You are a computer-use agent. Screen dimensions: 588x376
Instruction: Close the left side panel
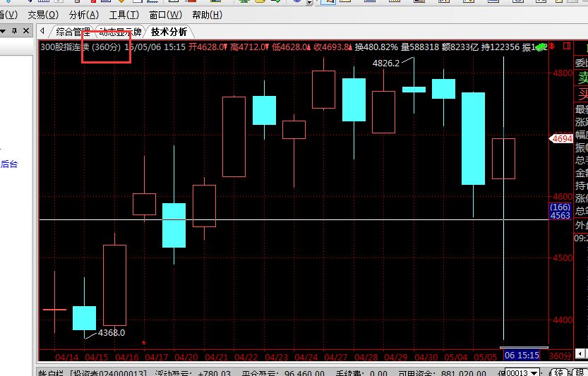25,31
